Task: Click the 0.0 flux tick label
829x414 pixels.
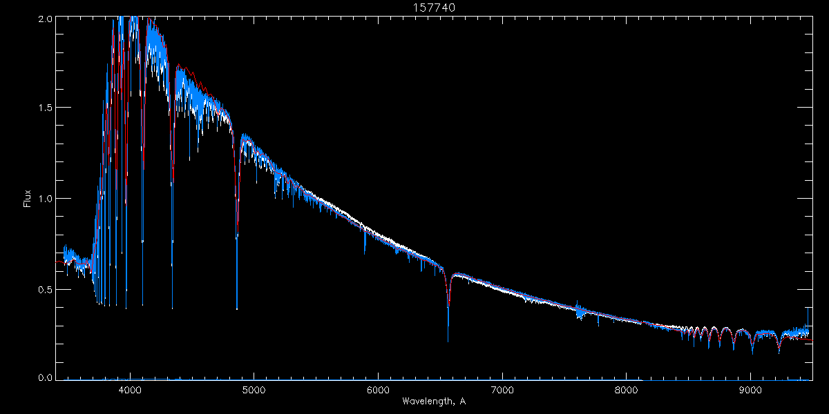Action: tap(45, 377)
